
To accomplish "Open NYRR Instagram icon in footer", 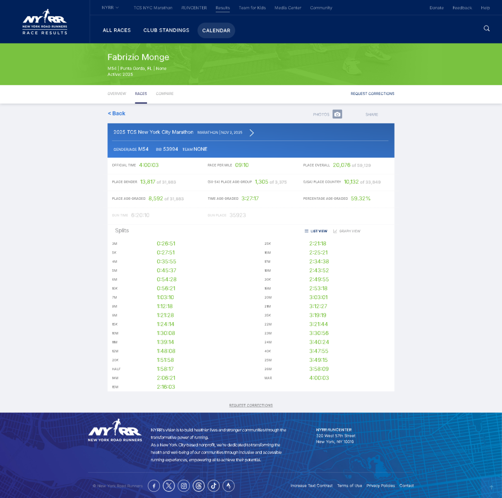I will tap(184, 486).
